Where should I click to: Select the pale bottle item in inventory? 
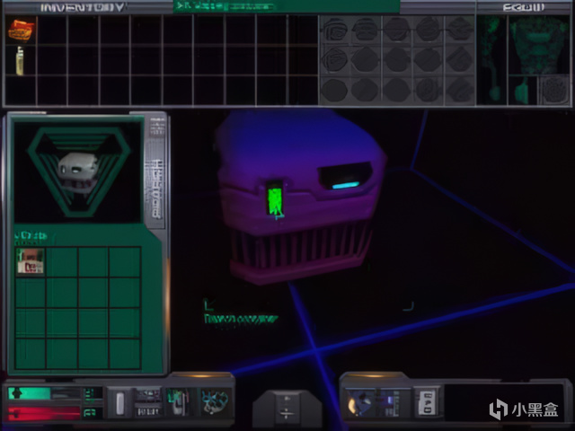point(20,61)
